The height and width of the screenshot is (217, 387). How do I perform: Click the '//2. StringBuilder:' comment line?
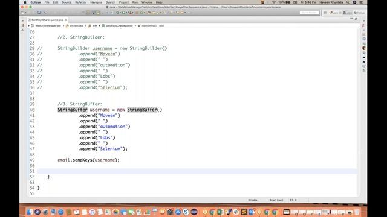tap(81, 37)
